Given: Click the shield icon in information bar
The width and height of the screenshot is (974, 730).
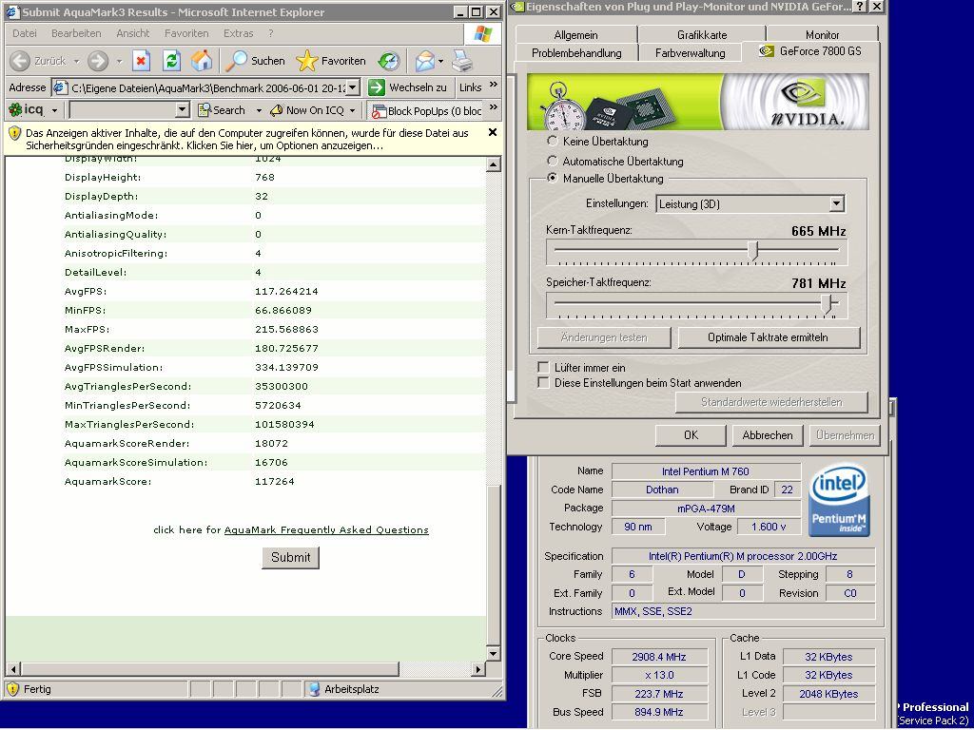Looking at the screenshot, I should click(15, 133).
